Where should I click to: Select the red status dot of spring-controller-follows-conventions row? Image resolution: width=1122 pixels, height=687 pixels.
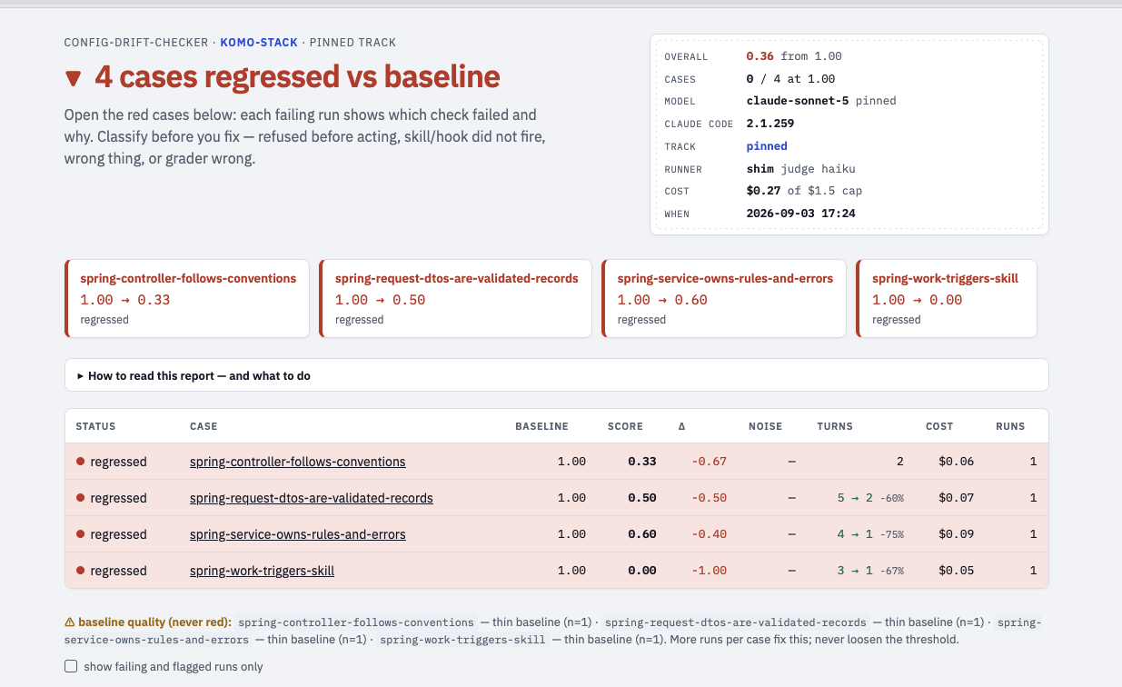[x=80, y=462]
